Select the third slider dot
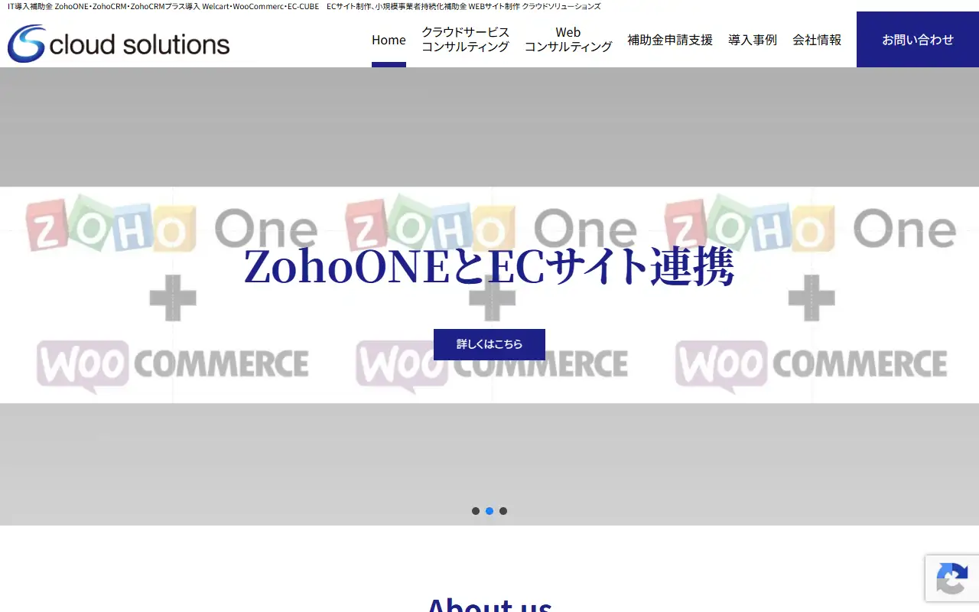The width and height of the screenshot is (979, 612). click(503, 511)
